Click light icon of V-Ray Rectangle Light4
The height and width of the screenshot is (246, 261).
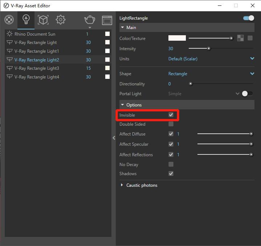point(9,77)
